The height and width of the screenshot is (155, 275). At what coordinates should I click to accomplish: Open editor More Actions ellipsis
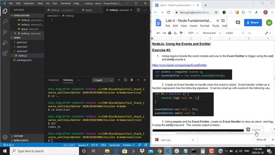pyautogui.click(x=145, y=10)
